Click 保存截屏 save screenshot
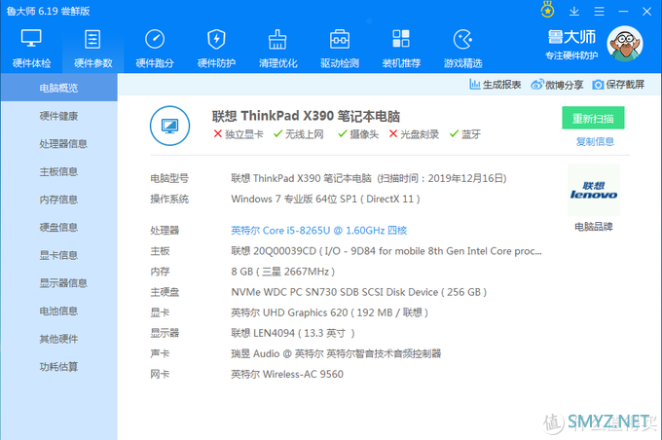 (618, 85)
